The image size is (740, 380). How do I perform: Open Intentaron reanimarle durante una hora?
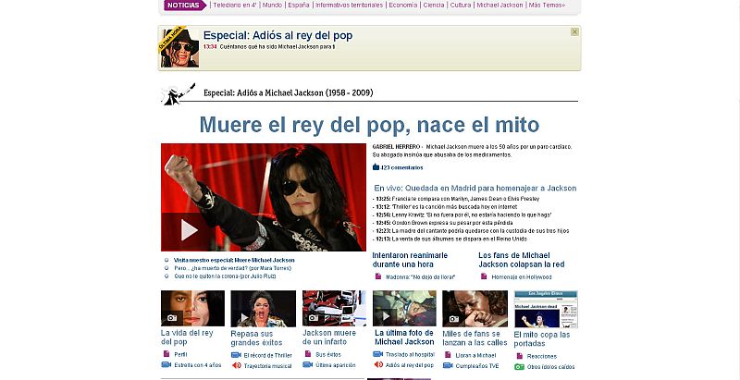pyautogui.click(x=410, y=260)
